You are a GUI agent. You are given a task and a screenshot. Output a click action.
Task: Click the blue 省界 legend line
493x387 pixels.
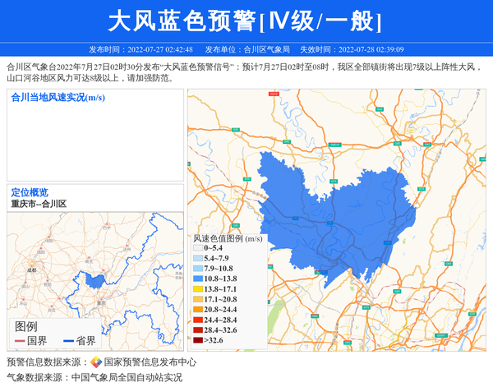(68, 341)
